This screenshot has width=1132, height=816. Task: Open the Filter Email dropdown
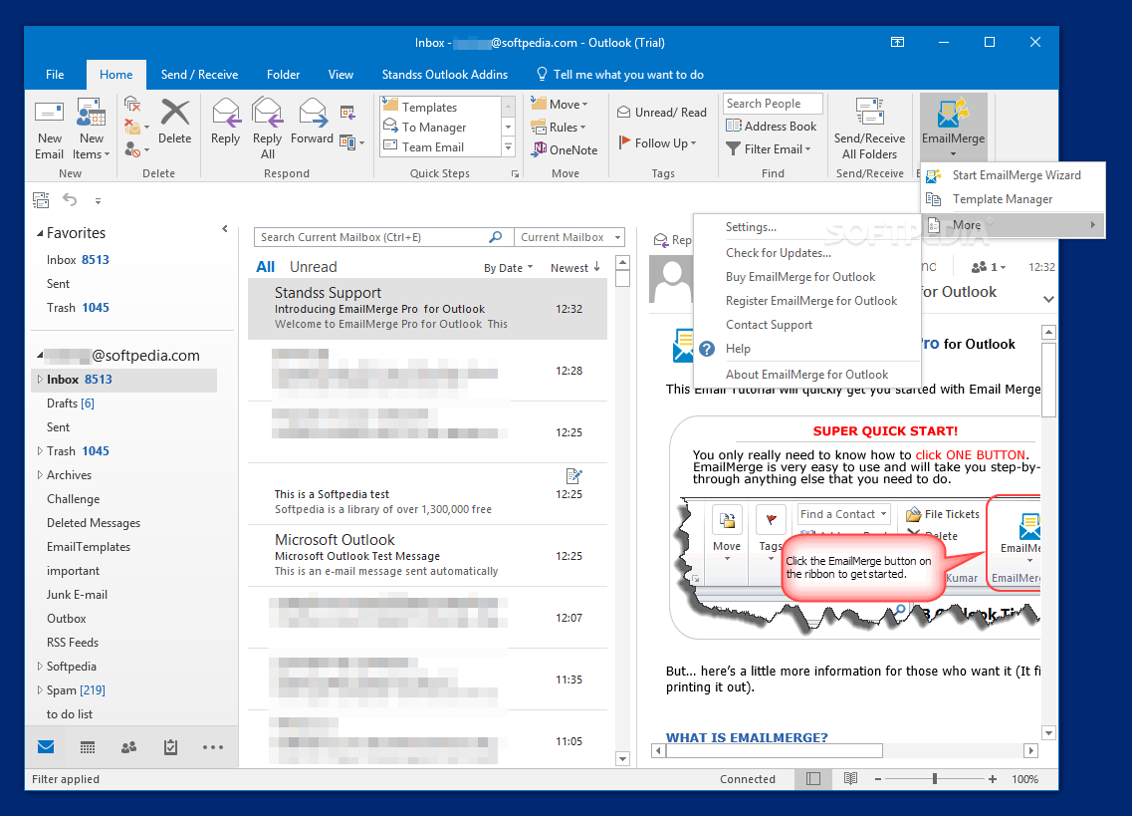click(769, 148)
